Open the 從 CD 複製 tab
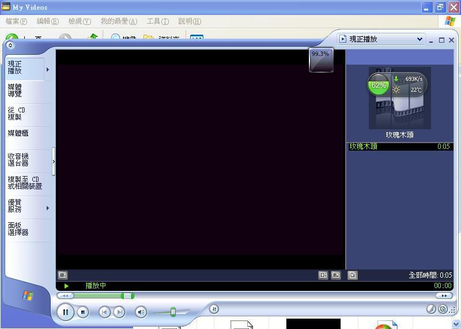Viewport: 461px width, 329px height. 17,113
